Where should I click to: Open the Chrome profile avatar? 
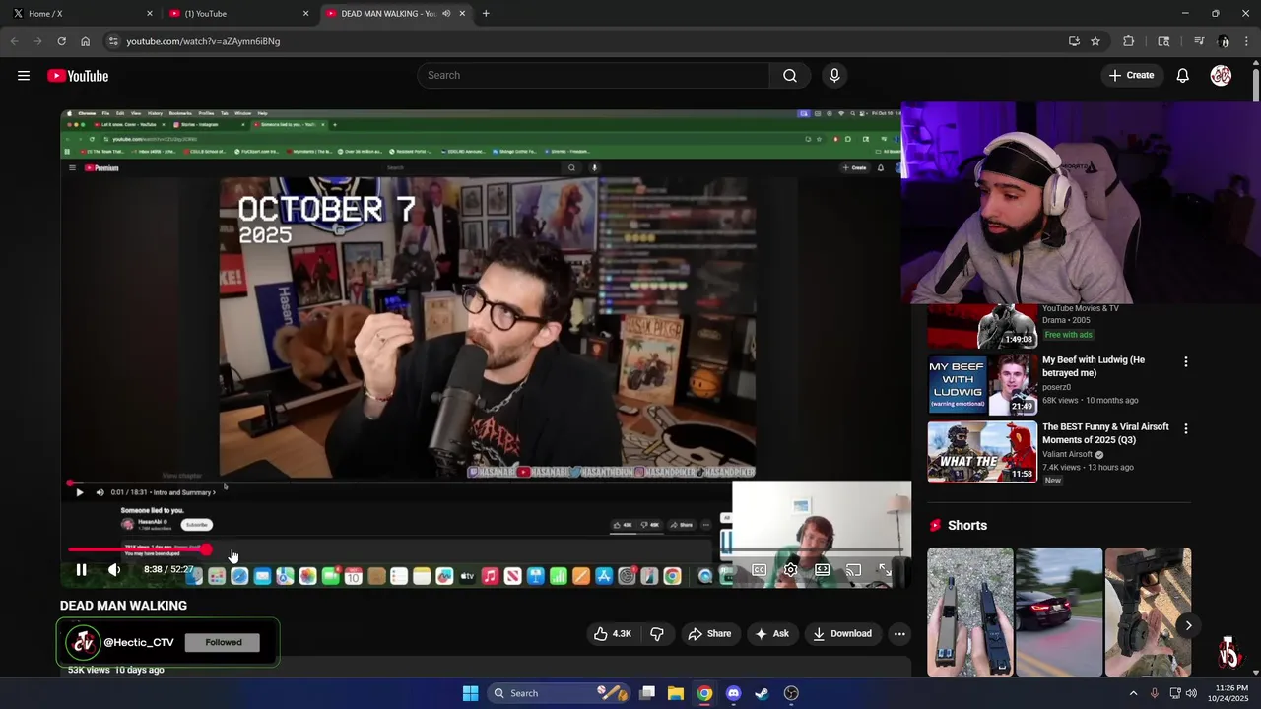(x=1224, y=41)
